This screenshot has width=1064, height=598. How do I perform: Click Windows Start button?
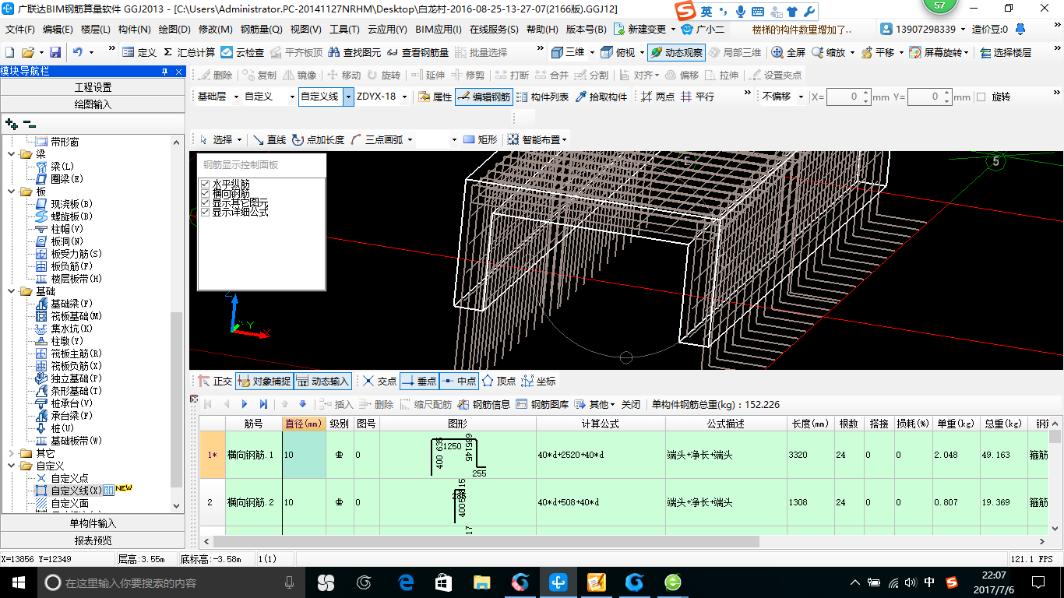[x=18, y=582]
